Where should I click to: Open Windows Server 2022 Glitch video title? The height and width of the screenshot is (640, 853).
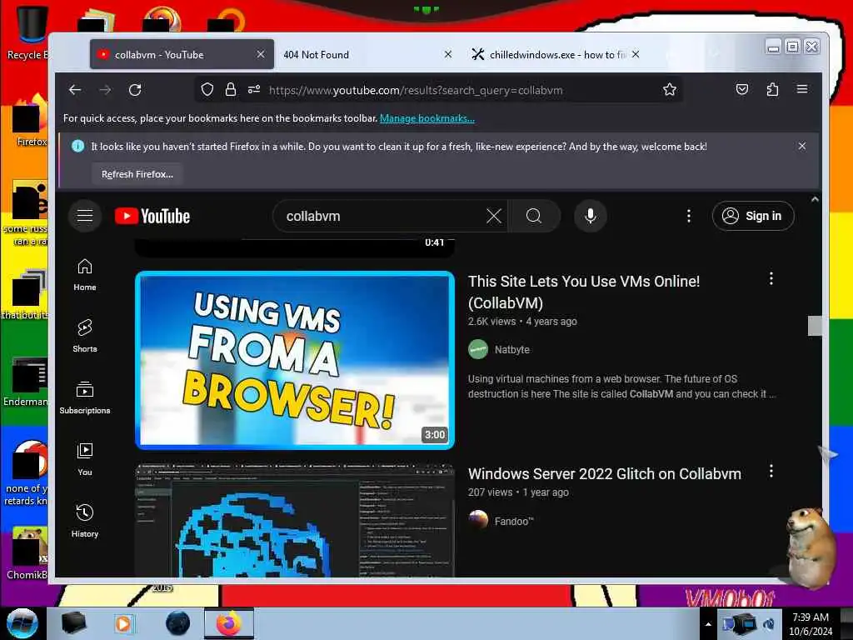click(605, 473)
